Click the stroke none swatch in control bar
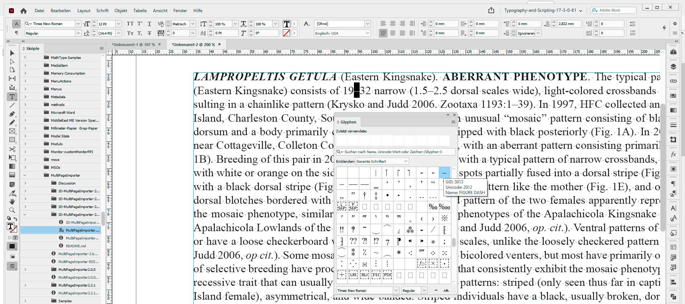The width and height of the screenshot is (685, 304). pos(286,33)
